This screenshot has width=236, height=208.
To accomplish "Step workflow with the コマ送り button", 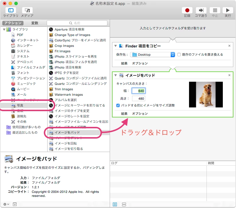I will click(x=201, y=10).
